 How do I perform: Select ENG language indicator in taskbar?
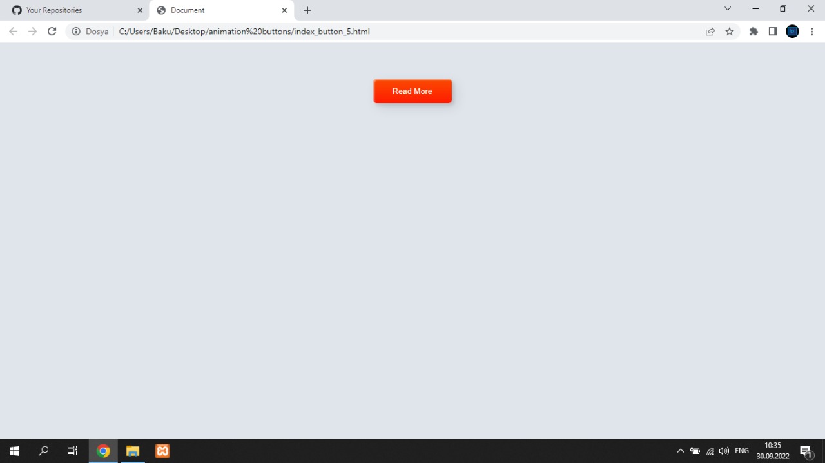click(741, 451)
